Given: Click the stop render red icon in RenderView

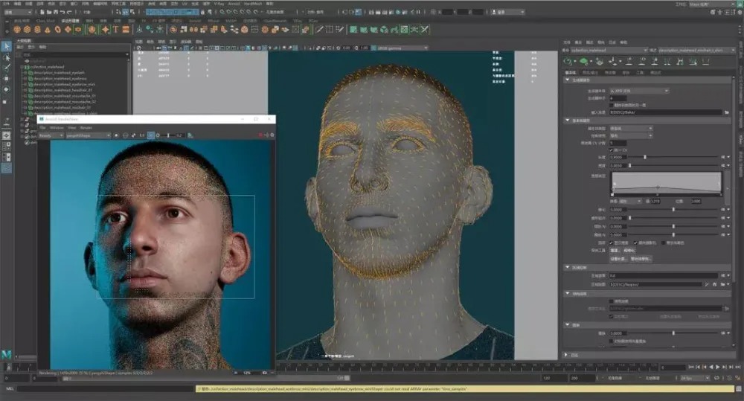Looking at the screenshot, I should 260,135.
